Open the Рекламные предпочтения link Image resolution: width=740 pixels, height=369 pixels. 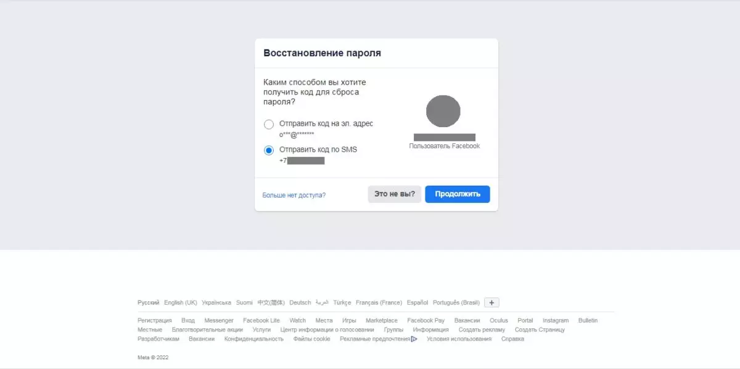tap(375, 339)
